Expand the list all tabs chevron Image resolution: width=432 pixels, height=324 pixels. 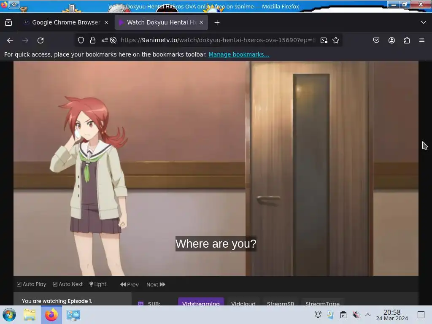click(x=424, y=22)
